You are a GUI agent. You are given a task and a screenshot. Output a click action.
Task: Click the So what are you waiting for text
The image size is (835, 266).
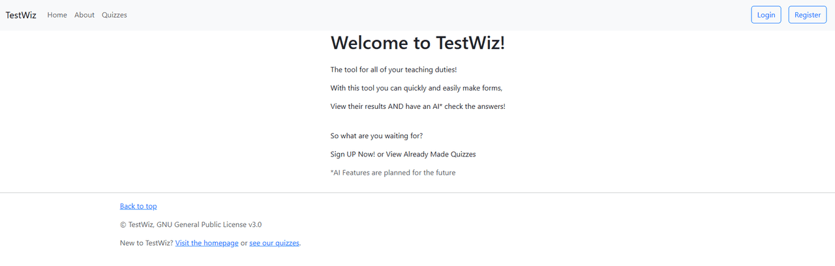[x=376, y=136]
